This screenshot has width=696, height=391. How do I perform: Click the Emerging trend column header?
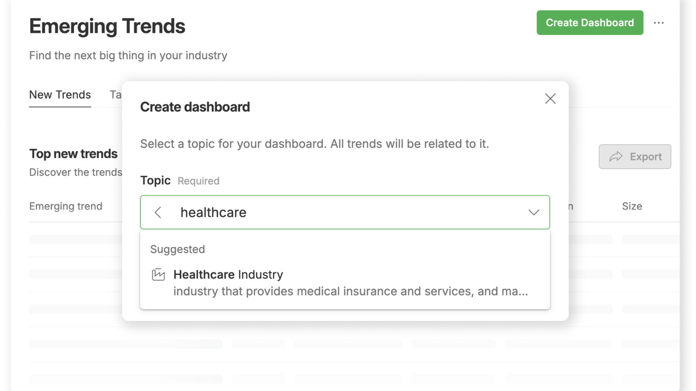[x=66, y=206]
